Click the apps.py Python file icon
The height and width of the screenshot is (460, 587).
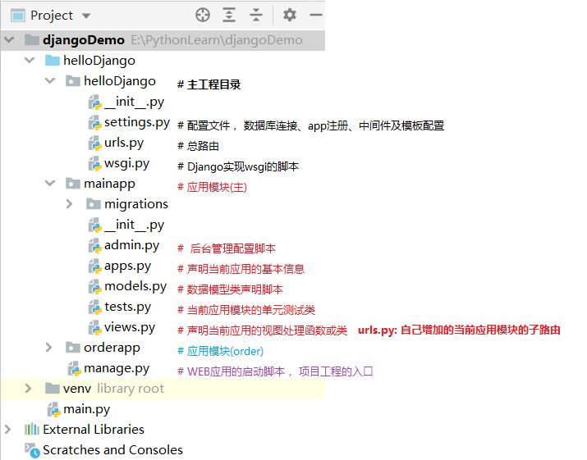[x=95, y=266]
